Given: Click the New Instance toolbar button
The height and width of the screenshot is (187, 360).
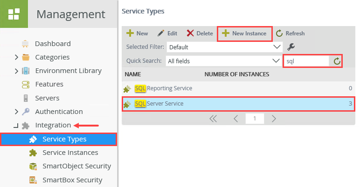Looking at the screenshot, I should click(244, 33).
